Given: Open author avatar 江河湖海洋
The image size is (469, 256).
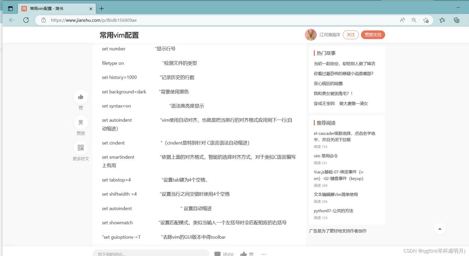Looking at the screenshot, I should click(x=311, y=35).
